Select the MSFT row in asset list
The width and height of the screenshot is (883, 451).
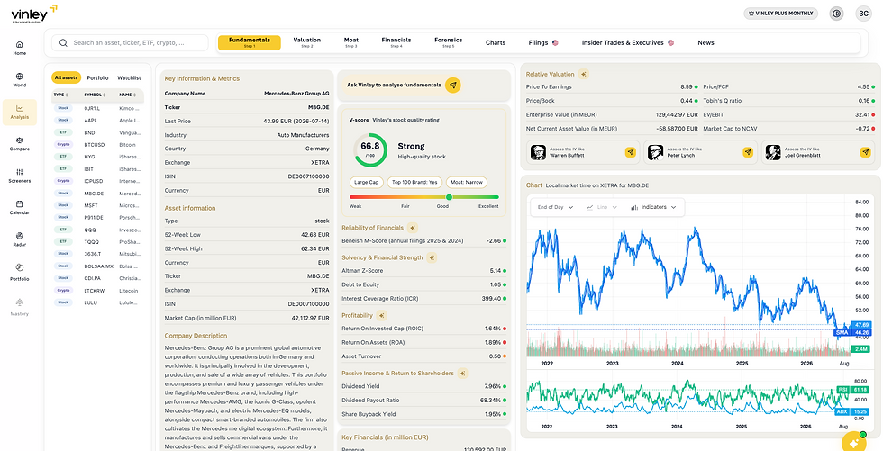(x=97, y=205)
